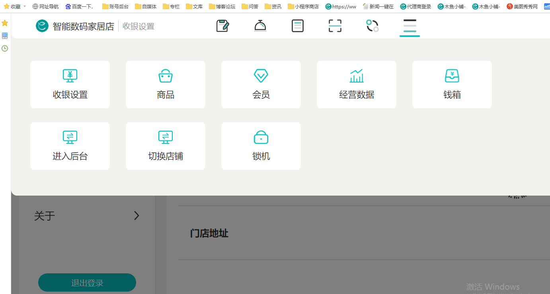Click the yellow star sidebar icon
The width and height of the screenshot is (550, 294).
pos(5,23)
